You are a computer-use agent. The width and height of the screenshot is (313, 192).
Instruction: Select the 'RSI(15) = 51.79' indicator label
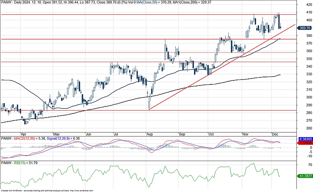point(25,163)
